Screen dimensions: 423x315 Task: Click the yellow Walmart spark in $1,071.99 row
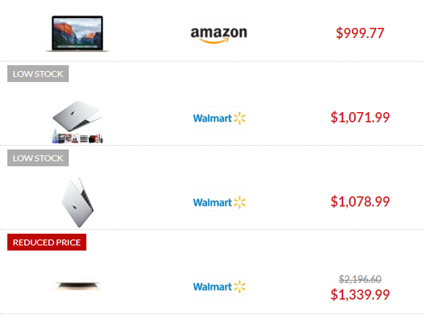coord(239,118)
